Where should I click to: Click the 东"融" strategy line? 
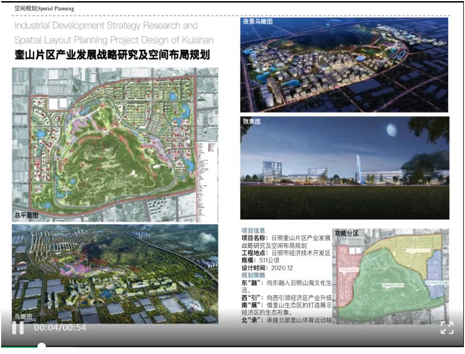click(x=286, y=287)
